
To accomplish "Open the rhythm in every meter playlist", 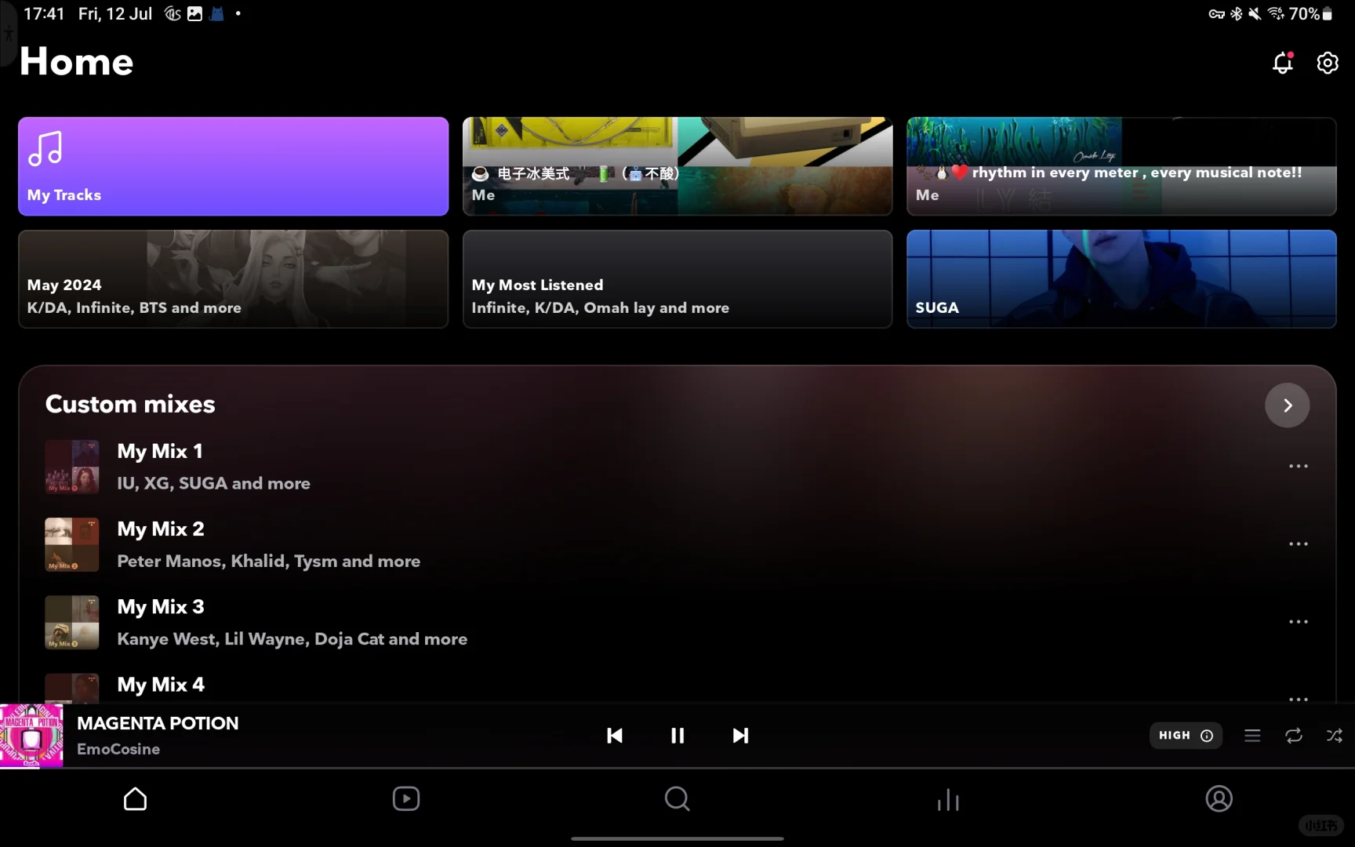I will pos(1121,166).
